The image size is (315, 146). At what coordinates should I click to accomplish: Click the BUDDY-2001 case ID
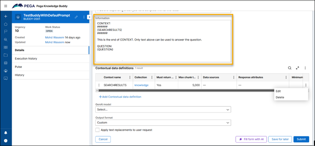click(32, 19)
